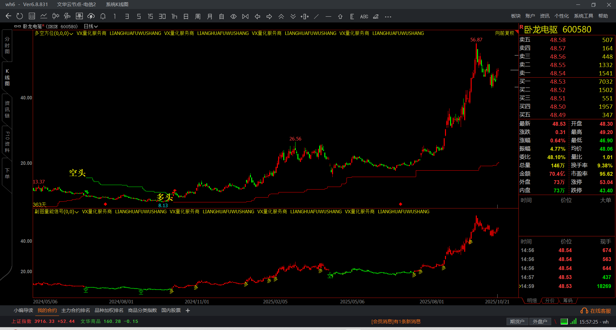Viewport: 616px width, 330px height.
Task: Open the 板块 menu
Action: point(516,16)
